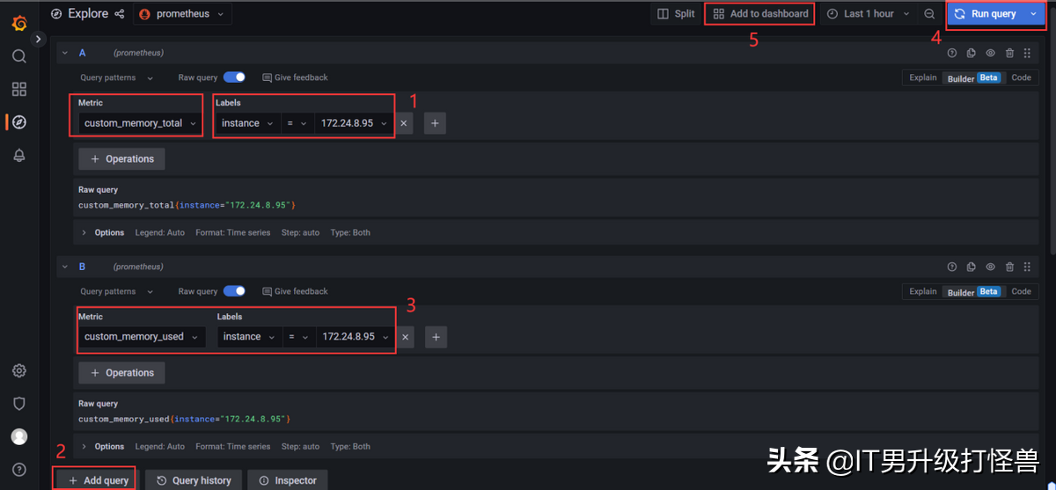This screenshot has width=1056, height=490.
Task: Switch query B to Code mode
Action: [x=1021, y=291]
